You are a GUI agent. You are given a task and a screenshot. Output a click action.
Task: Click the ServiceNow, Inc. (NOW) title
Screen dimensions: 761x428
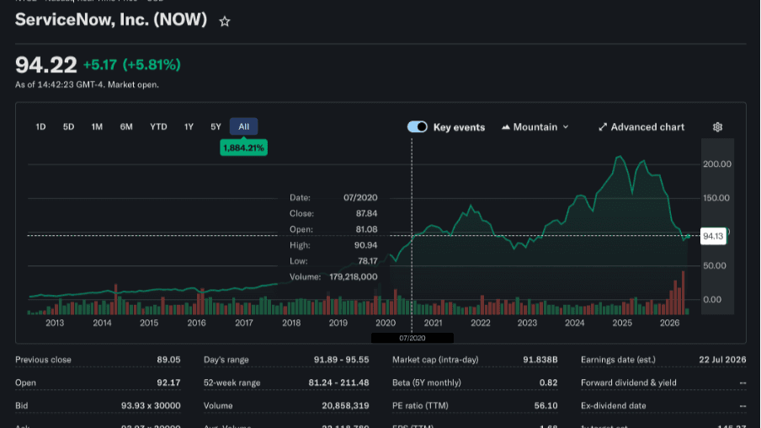coord(111,20)
